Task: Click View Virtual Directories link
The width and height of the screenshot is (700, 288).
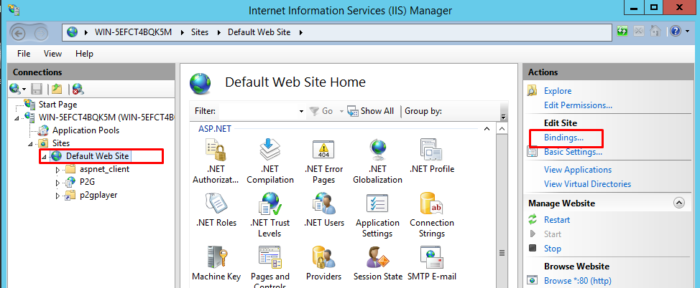Action: (587, 184)
